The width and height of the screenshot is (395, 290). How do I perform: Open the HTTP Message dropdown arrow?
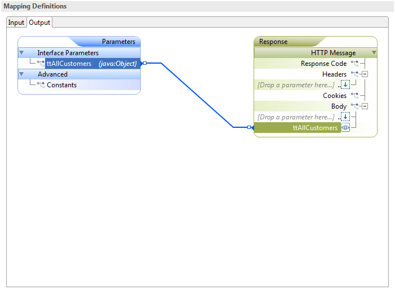point(374,52)
